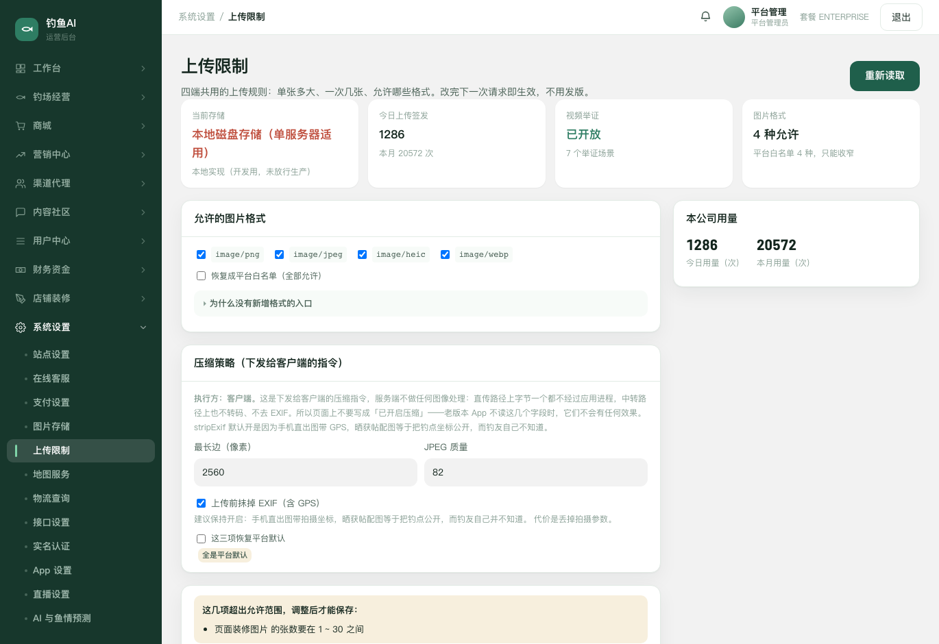Click the 商城 shopping cart icon
The height and width of the screenshot is (644, 939).
coord(21,126)
